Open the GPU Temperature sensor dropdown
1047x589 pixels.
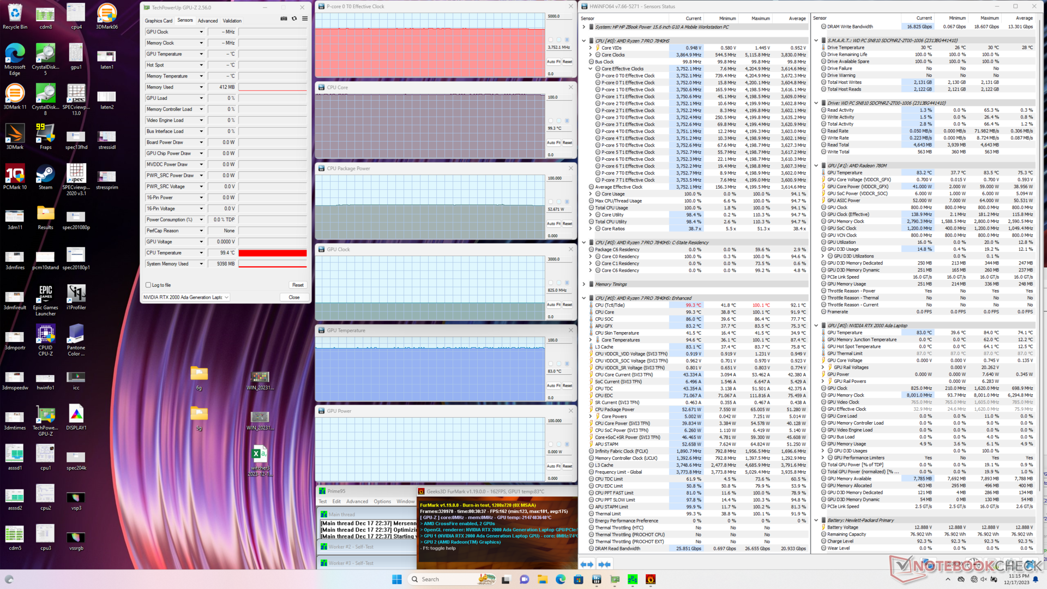pos(201,54)
